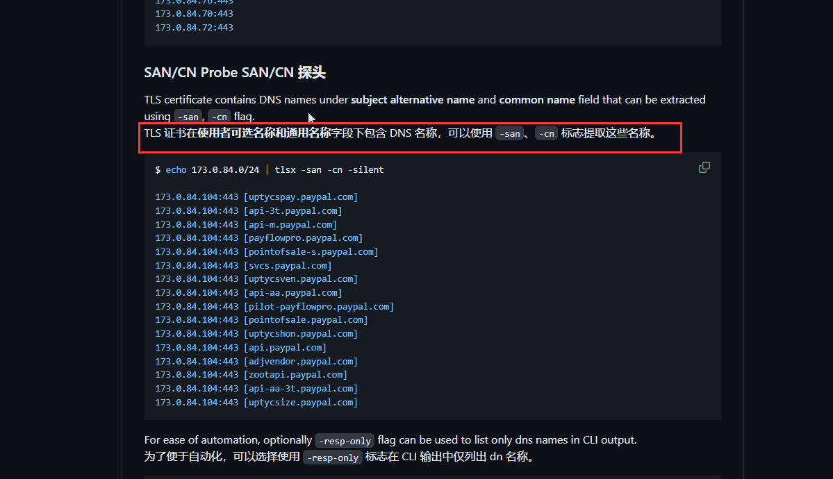Click the svcs.paypal.com output entry
833x479 pixels.
tap(287, 266)
